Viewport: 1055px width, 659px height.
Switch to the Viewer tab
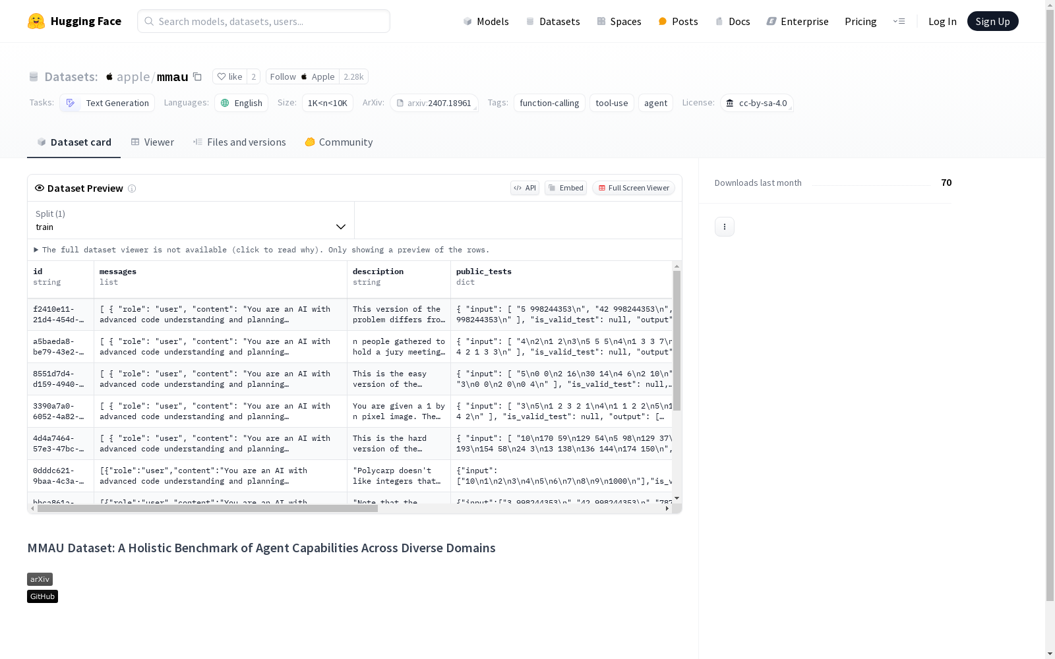coord(152,142)
